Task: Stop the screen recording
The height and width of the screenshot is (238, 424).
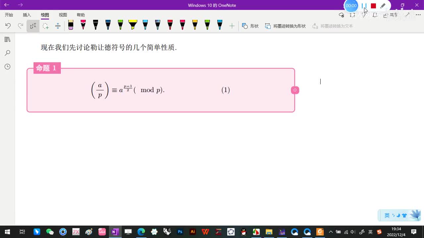Action: 373,6
